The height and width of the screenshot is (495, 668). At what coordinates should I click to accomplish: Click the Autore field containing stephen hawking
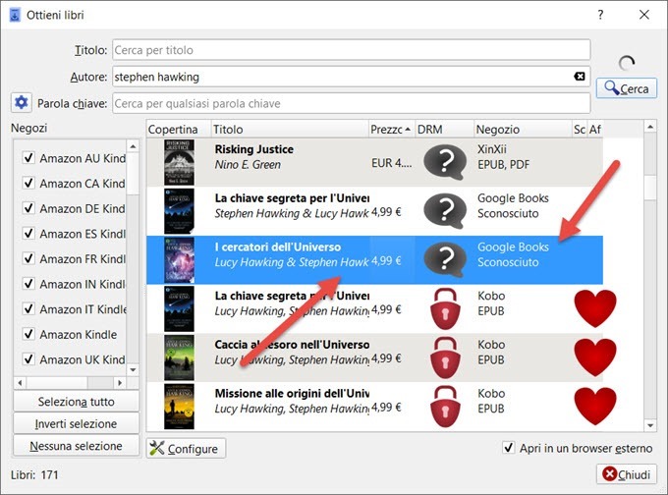[x=352, y=77]
